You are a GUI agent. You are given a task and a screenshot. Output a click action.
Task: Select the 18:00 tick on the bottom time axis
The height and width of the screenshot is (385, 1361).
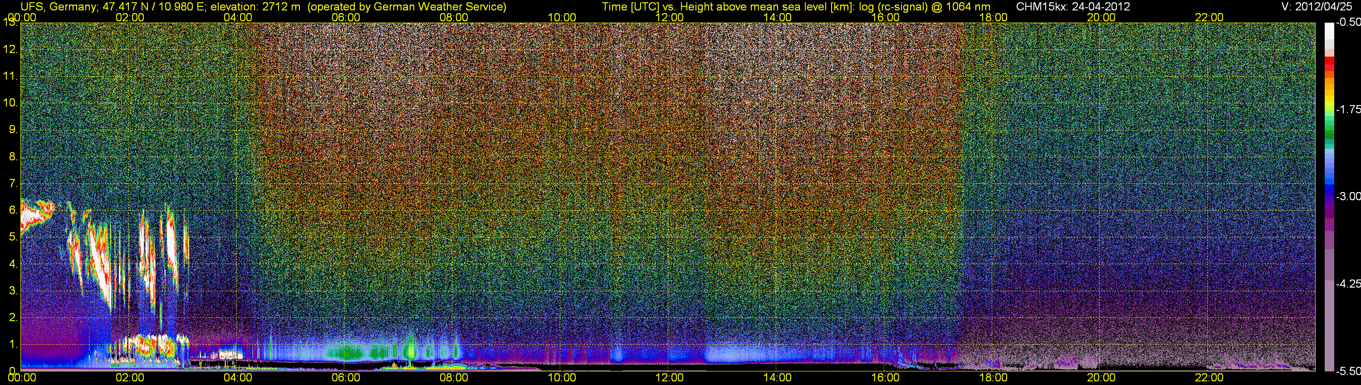coord(993,378)
